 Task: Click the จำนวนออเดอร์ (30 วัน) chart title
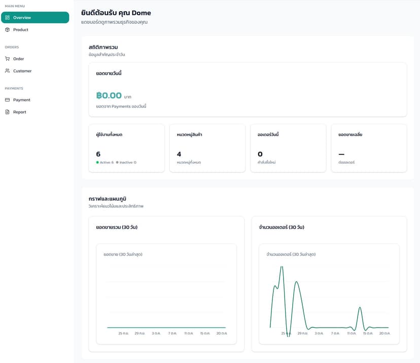coord(282,227)
